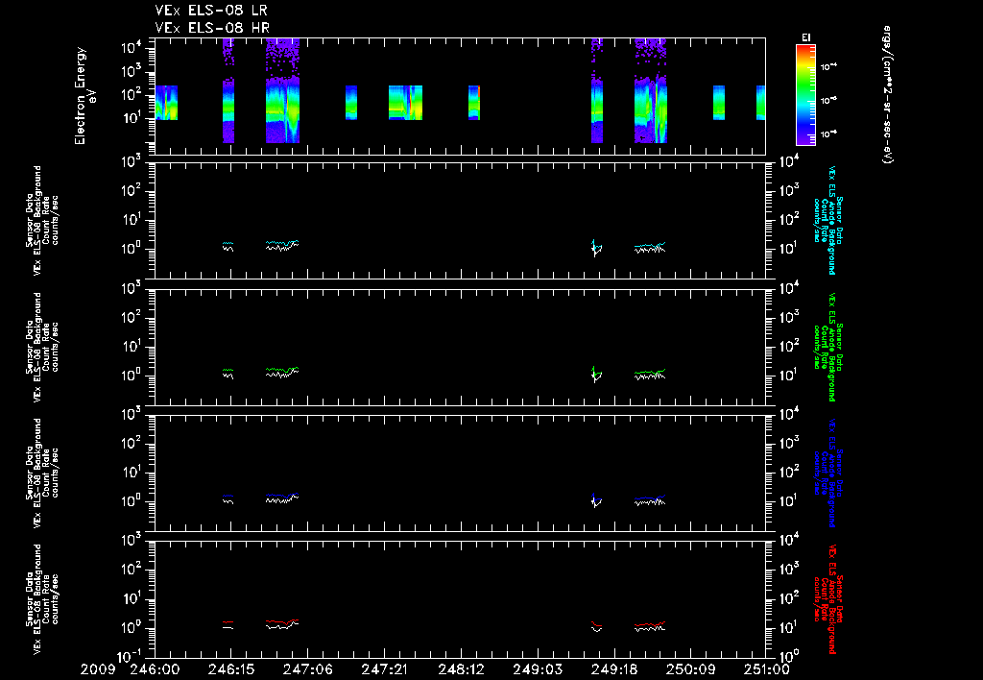Click the rainbow color bar legend

click(x=805, y=95)
